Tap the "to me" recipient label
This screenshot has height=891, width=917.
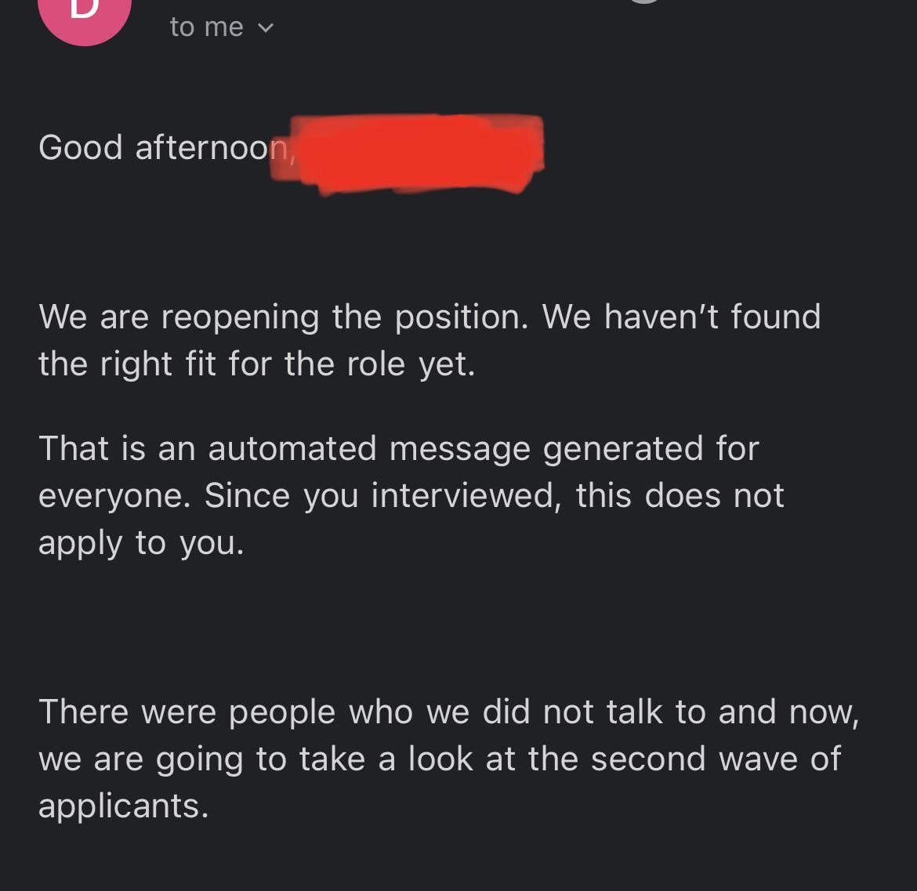point(206,27)
